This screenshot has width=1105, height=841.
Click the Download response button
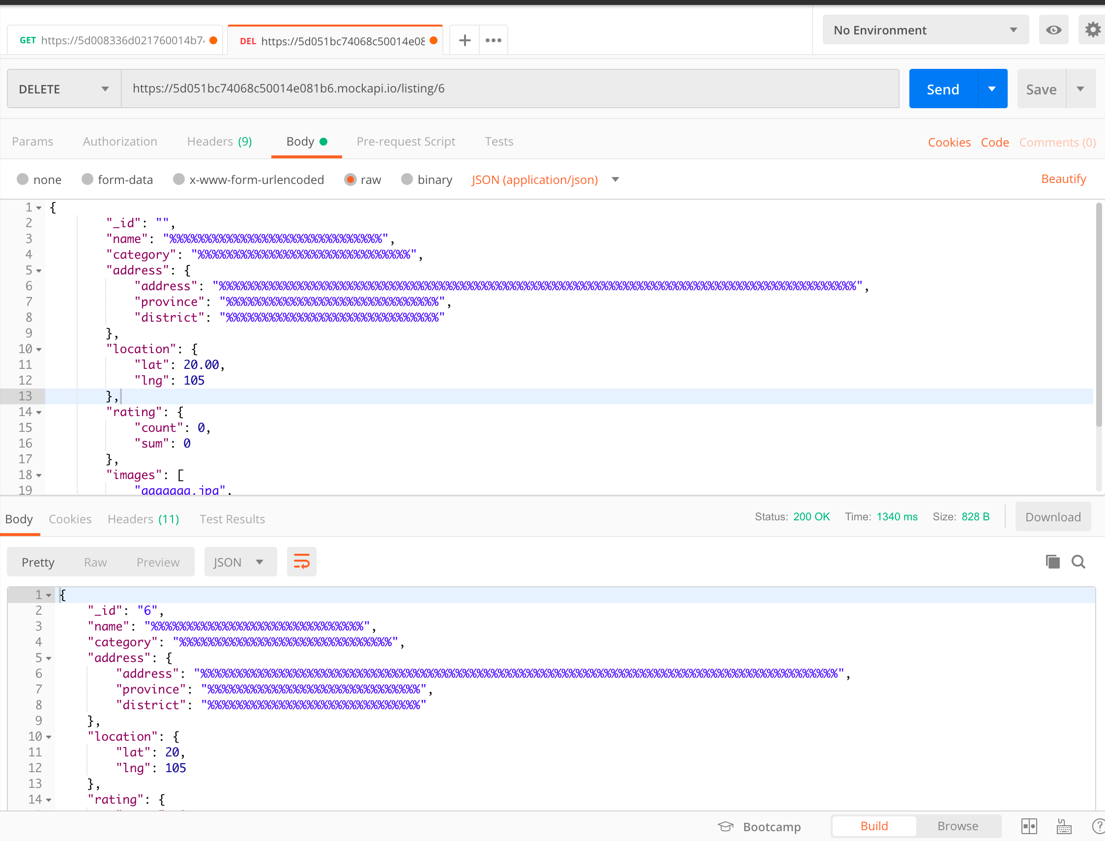tap(1053, 517)
